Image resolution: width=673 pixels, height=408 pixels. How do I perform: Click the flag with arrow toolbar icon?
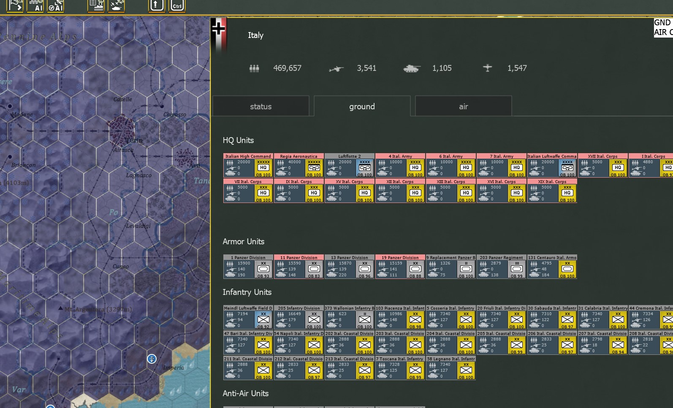pyautogui.click(x=14, y=5)
